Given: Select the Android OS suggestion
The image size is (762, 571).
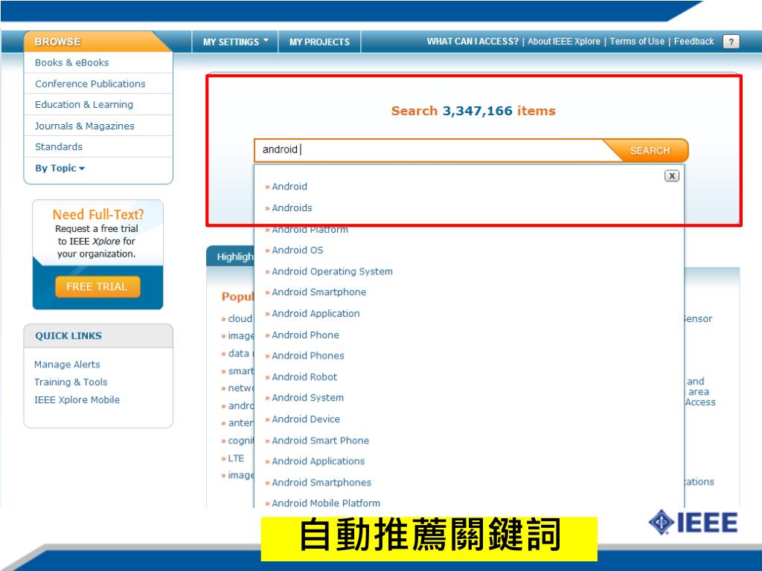Looking at the screenshot, I should click(297, 250).
